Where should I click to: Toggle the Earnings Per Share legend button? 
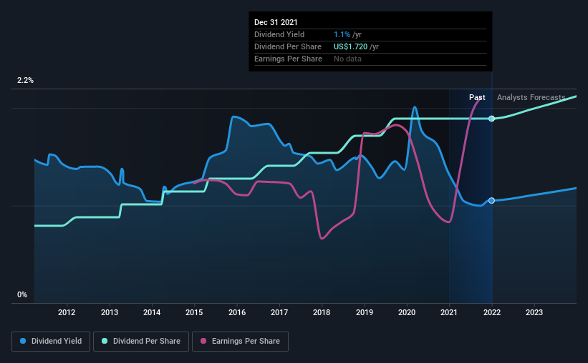click(x=240, y=342)
